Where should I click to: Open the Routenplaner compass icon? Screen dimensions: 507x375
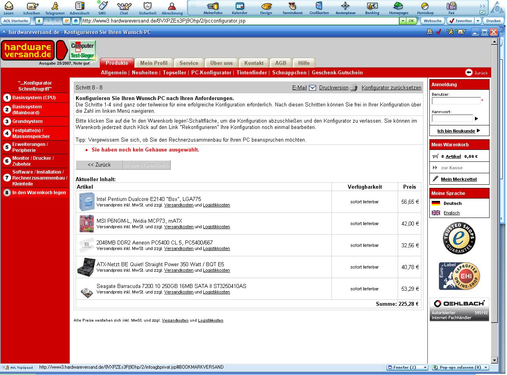point(345,6)
